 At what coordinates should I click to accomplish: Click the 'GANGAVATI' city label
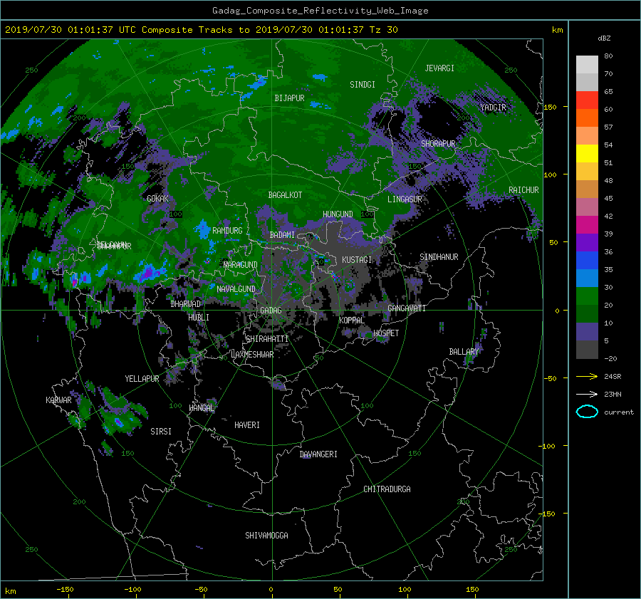point(407,308)
